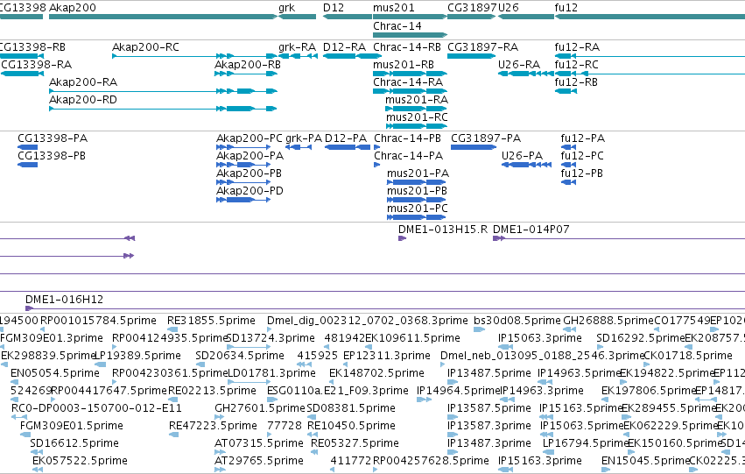Select the bs30d08.5prime EST label

[x=517, y=321]
